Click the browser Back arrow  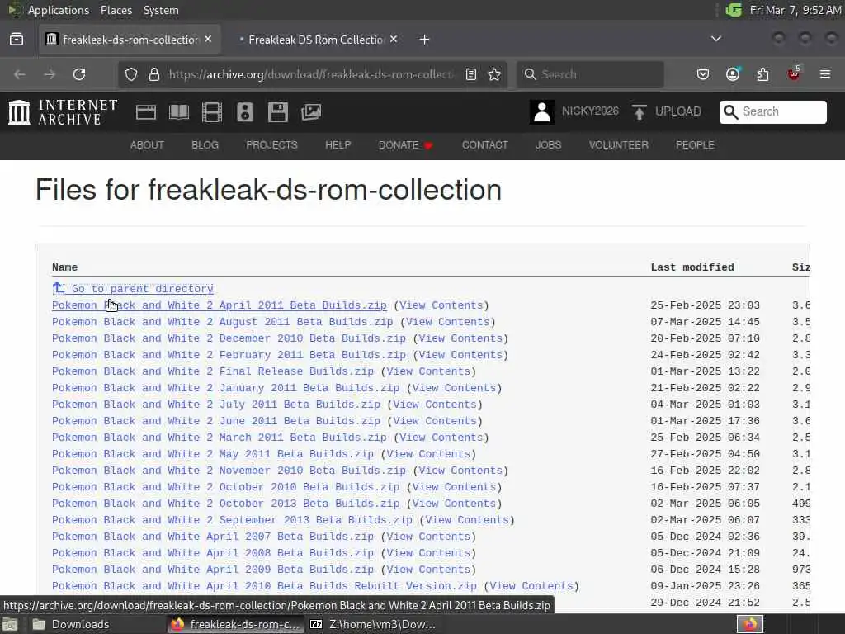20,74
